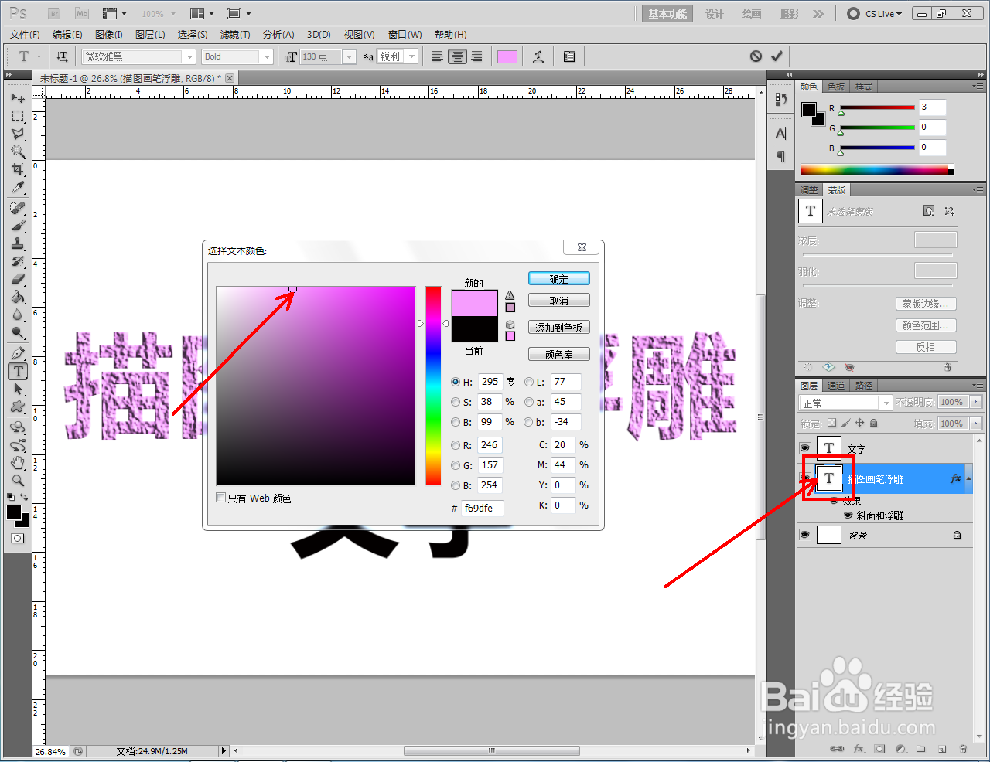Select the R red radio button
Image resolution: width=990 pixels, height=762 pixels.
(x=456, y=445)
